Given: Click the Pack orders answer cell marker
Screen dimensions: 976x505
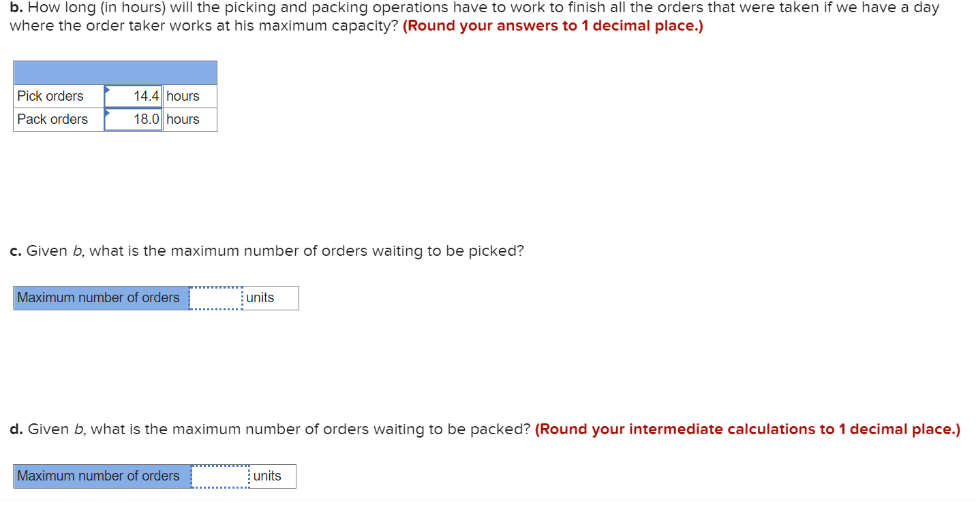Looking at the screenshot, I should tap(108, 115).
